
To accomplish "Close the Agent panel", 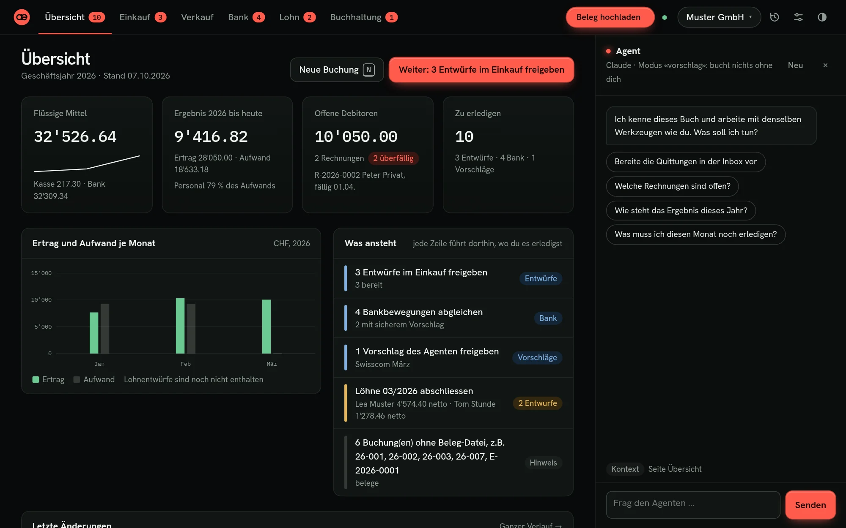I will click(825, 65).
